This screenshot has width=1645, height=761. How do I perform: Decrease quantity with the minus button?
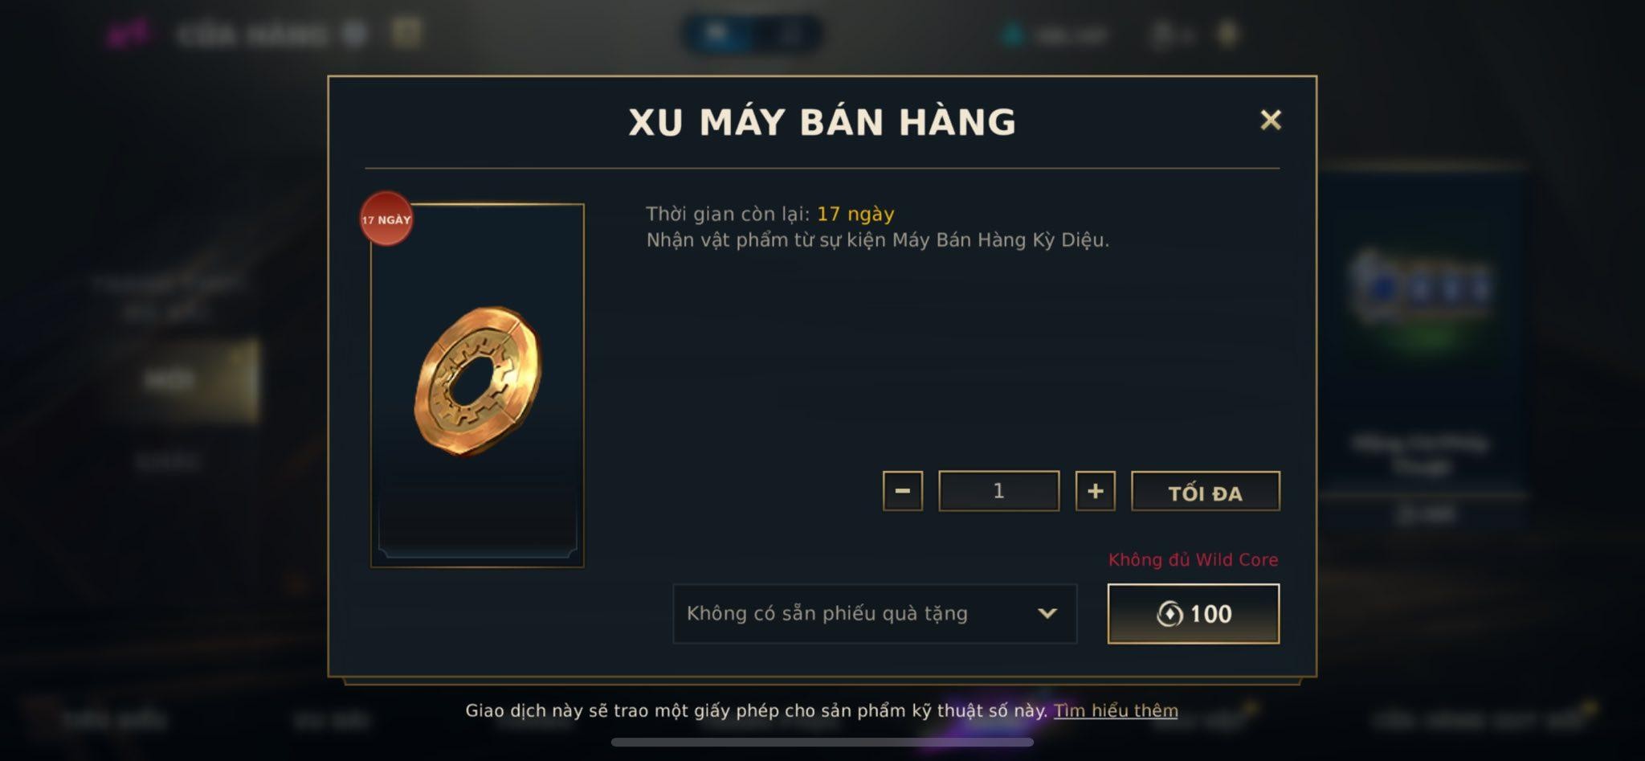point(902,491)
